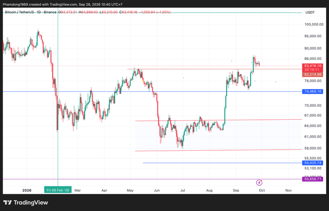Screen dimensions: 329x211
Task: Click the 86,000.00 price axis label
Action: pyautogui.click(x=313, y=58)
